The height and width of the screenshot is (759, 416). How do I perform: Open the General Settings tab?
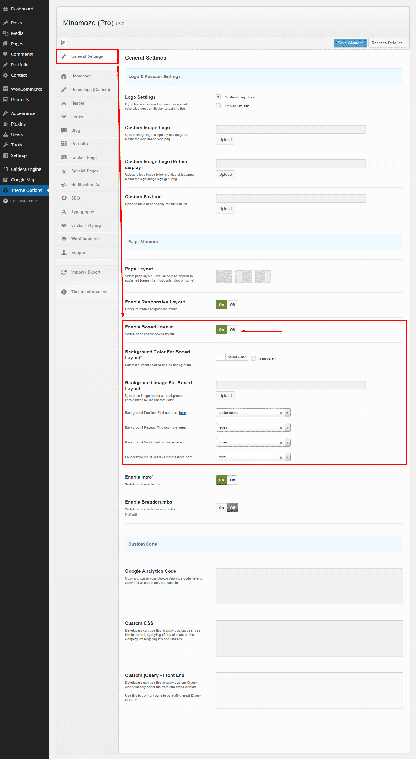[x=87, y=56]
